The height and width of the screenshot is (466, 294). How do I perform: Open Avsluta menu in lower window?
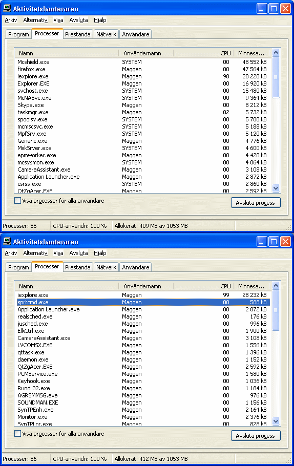pos(78,253)
